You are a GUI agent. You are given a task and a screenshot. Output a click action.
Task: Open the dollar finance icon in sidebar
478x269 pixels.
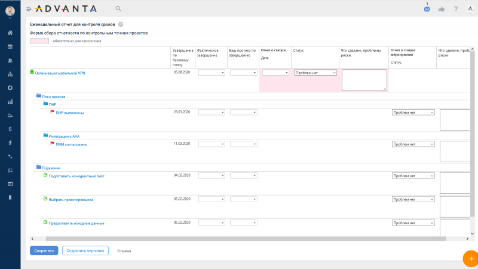click(10, 129)
